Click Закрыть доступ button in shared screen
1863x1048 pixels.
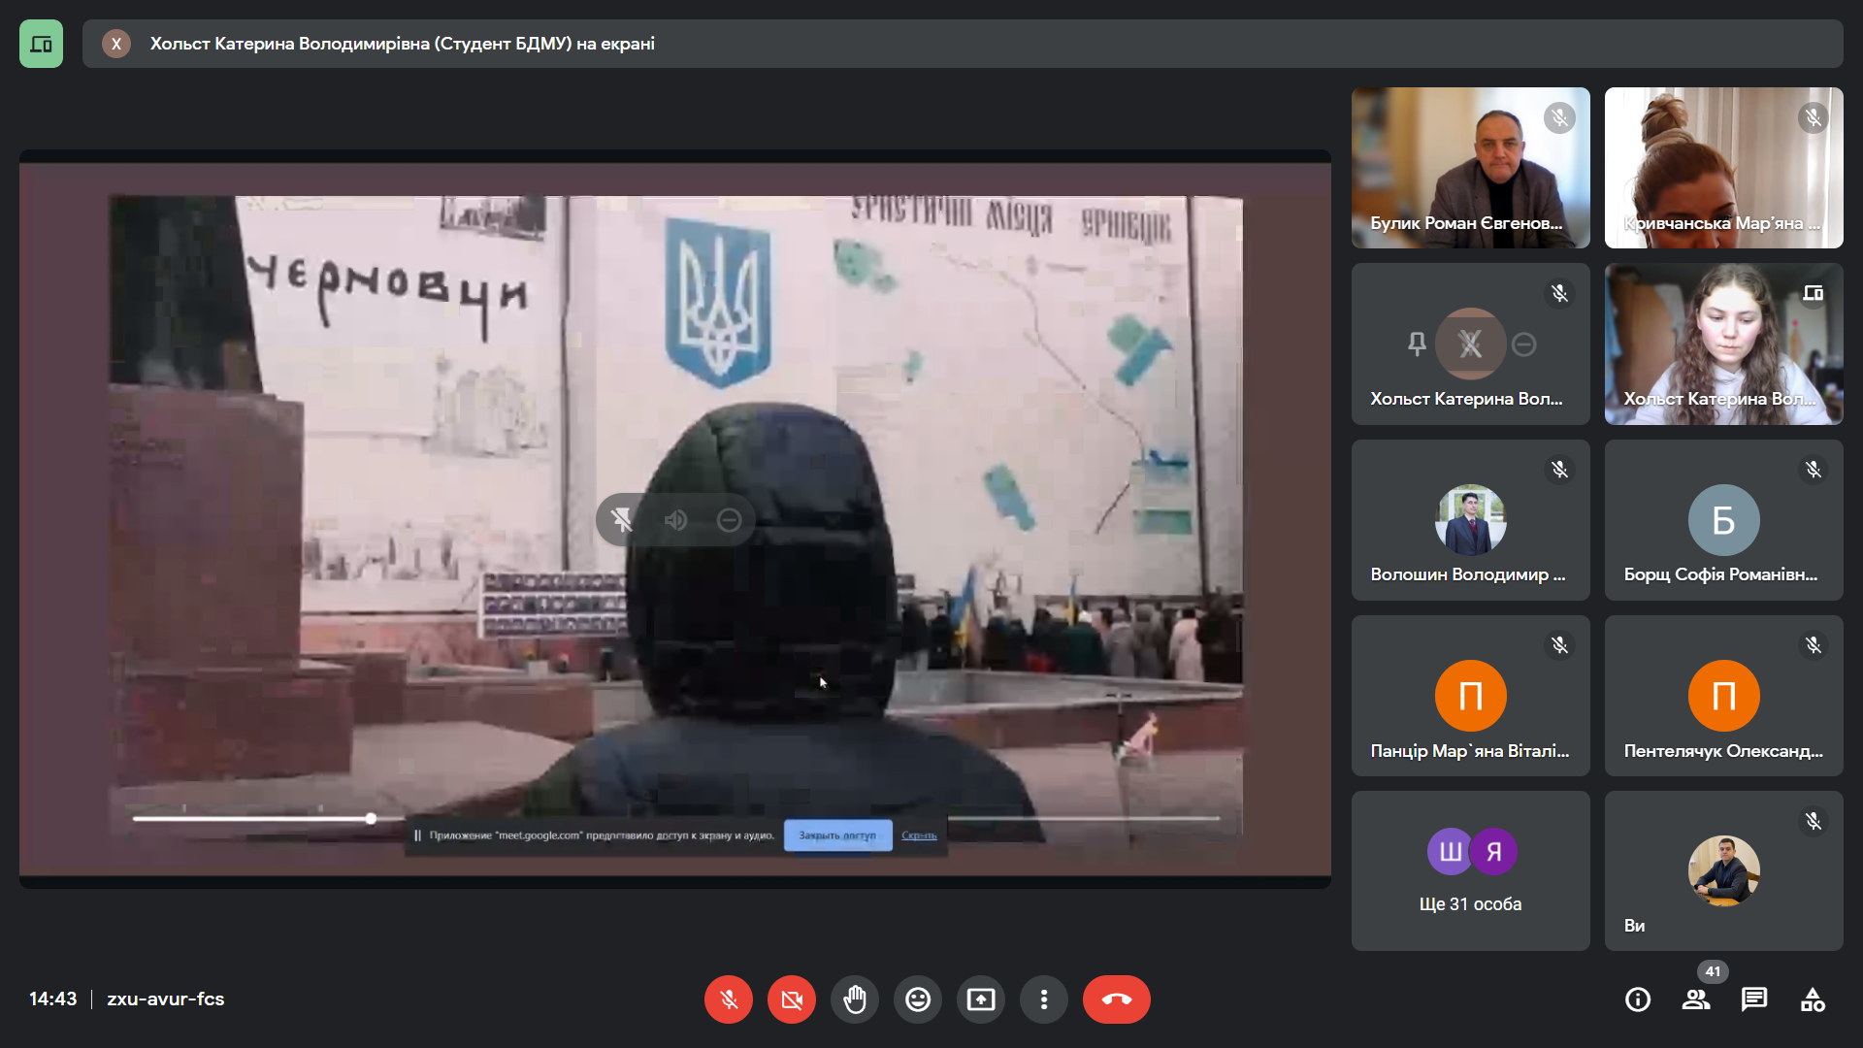click(837, 835)
